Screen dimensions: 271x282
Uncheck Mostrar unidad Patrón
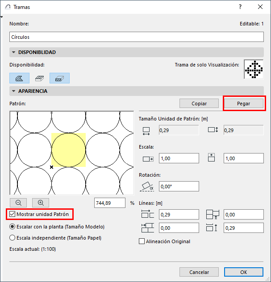pos(12,214)
